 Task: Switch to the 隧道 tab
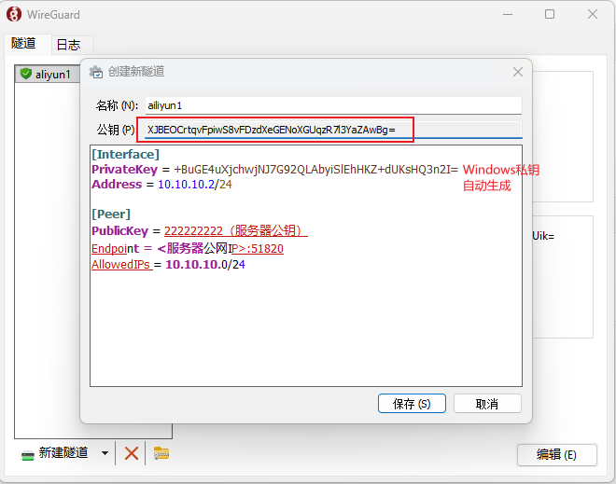[x=24, y=44]
